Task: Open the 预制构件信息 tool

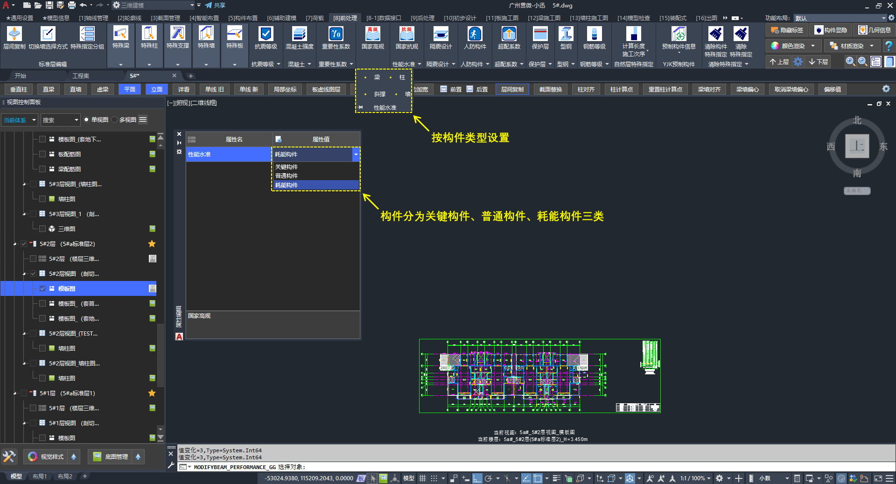Action: (x=679, y=34)
